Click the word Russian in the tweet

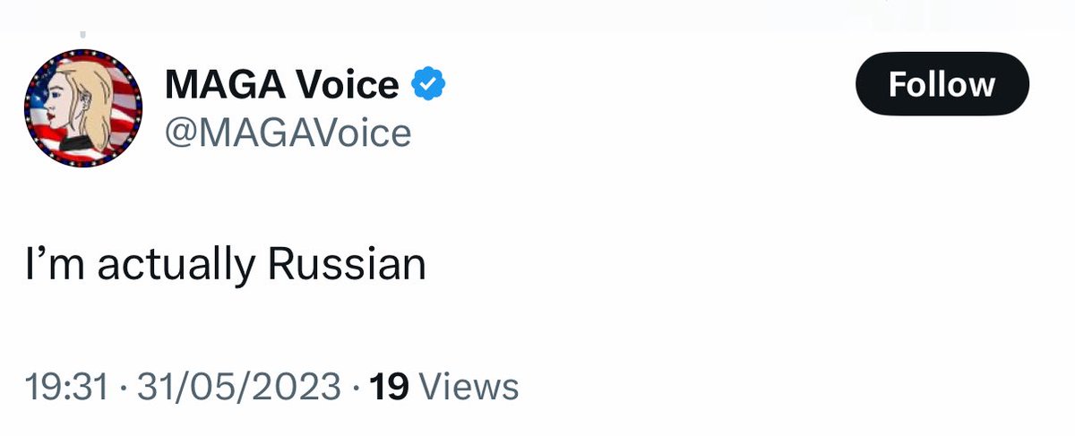[x=347, y=265]
